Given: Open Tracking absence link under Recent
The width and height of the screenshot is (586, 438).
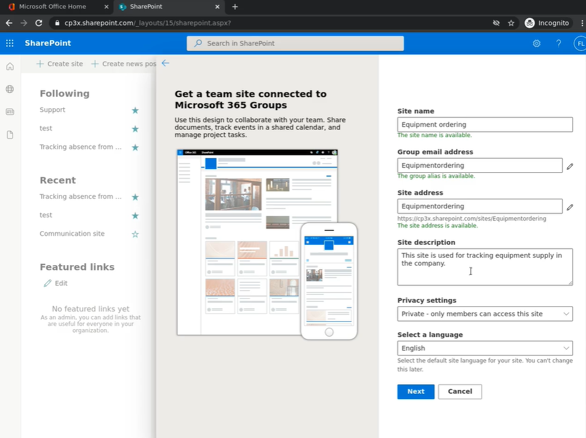Looking at the screenshot, I should (x=81, y=196).
